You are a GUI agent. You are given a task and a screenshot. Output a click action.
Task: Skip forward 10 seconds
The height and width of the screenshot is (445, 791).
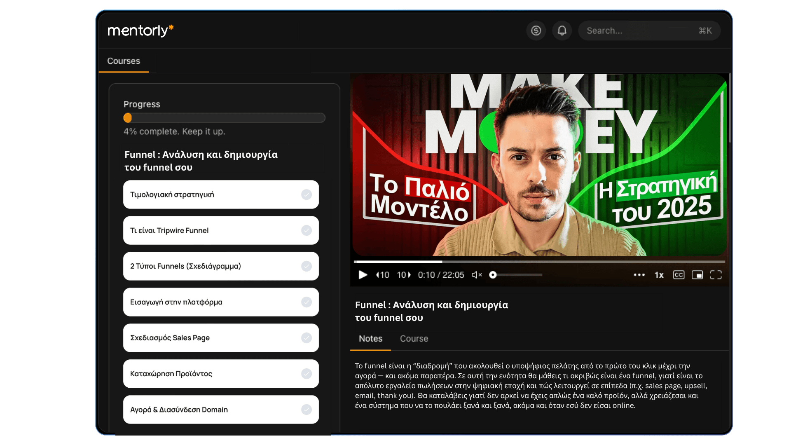click(404, 275)
